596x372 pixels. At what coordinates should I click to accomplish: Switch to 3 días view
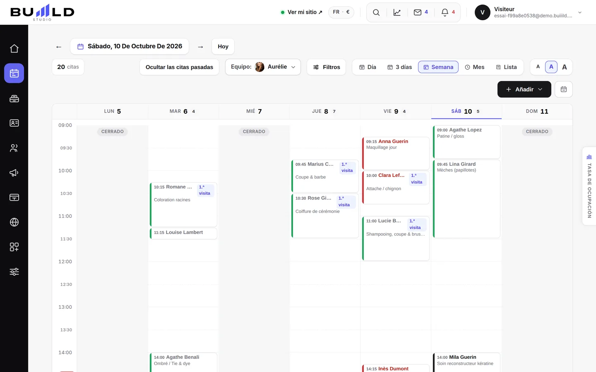click(x=399, y=67)
